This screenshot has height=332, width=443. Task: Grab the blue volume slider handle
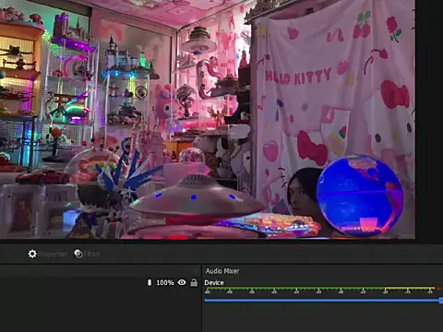pos(441,301)
